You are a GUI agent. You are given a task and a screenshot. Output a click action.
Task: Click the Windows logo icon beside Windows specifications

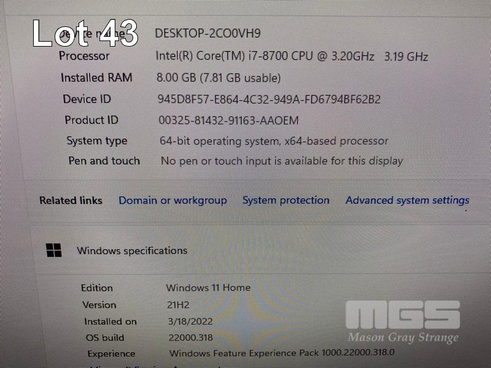point(54,250)
